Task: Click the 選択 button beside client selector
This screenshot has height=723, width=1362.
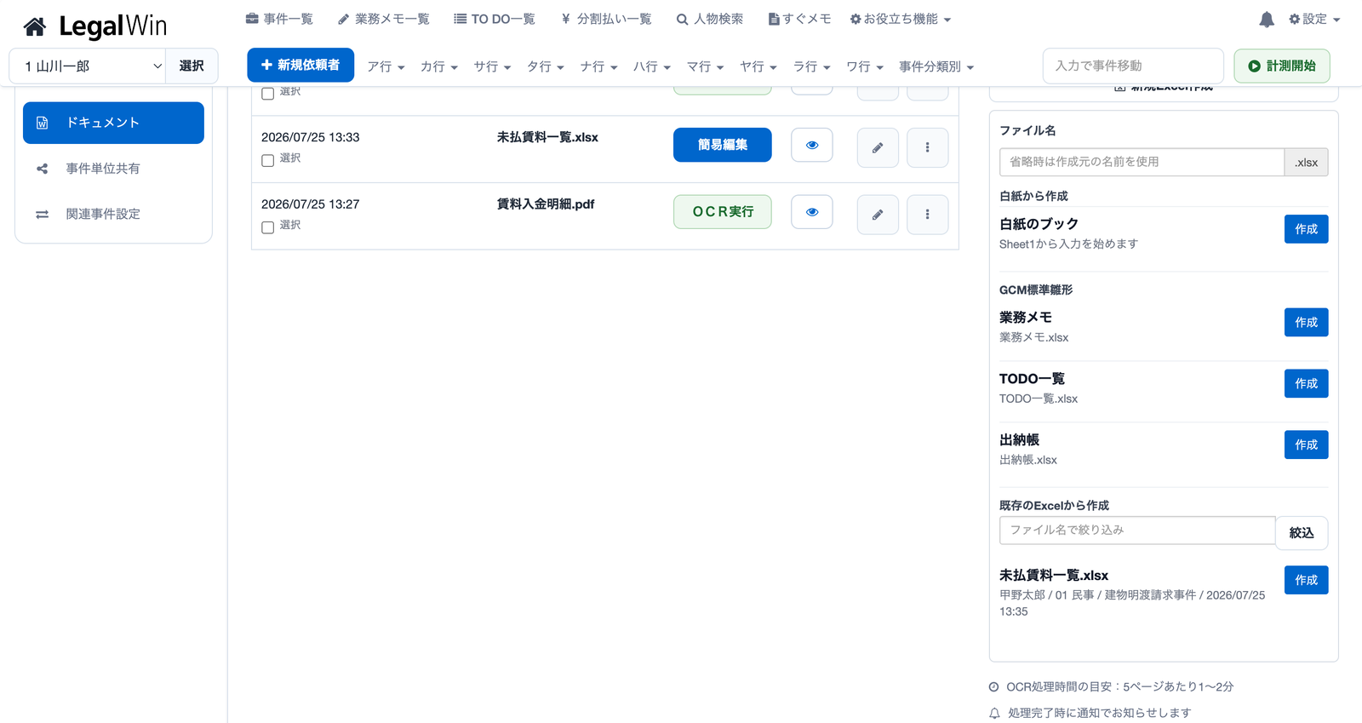Action: pos(192,66)
